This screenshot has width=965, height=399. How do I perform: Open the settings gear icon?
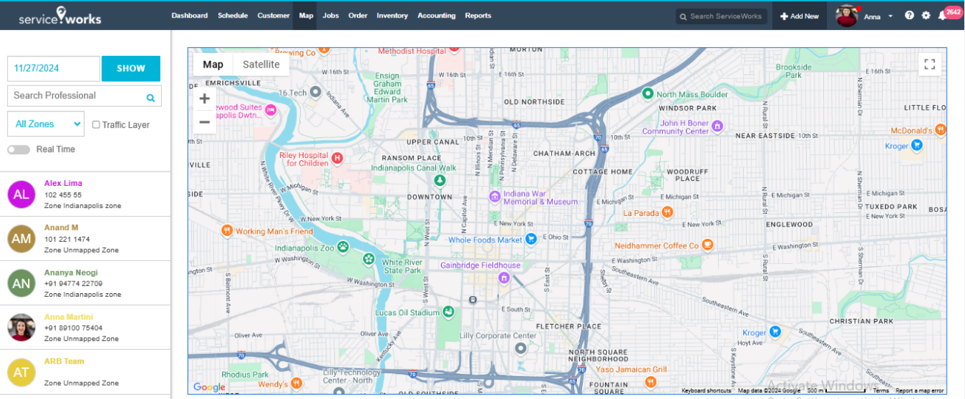click(926, 15)
